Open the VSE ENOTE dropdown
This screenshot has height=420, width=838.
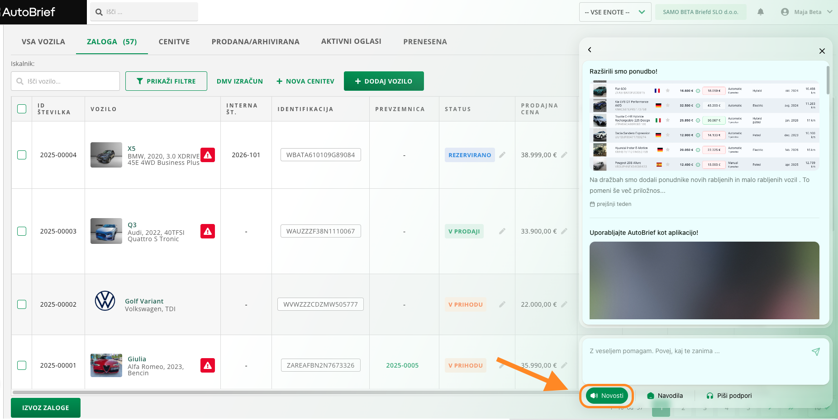point(615,12)
